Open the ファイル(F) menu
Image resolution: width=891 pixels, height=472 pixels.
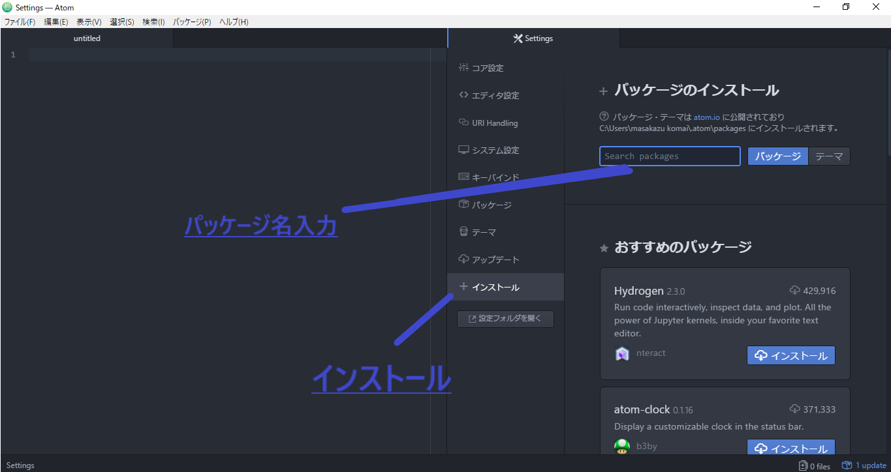20,22
